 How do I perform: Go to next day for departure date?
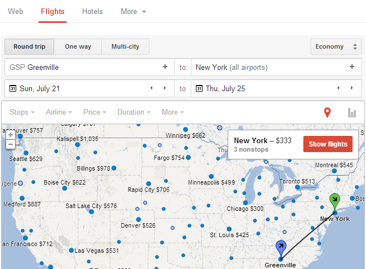pyautogui.click(x=165, y=88)
